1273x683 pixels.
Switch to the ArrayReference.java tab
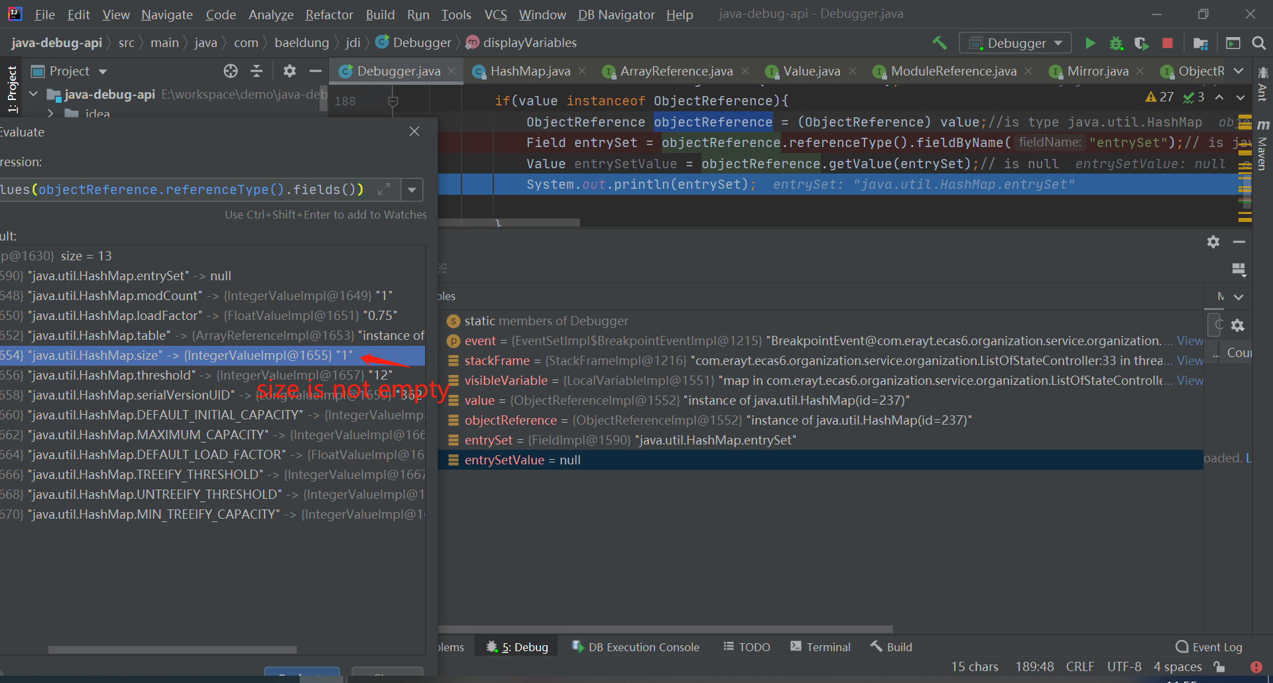point(676,71)
